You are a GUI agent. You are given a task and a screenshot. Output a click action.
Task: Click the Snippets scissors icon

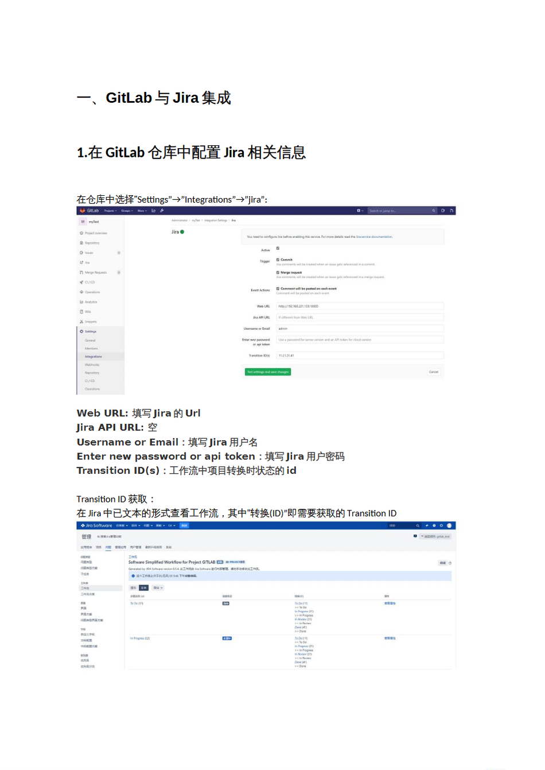tap(81, 322)
